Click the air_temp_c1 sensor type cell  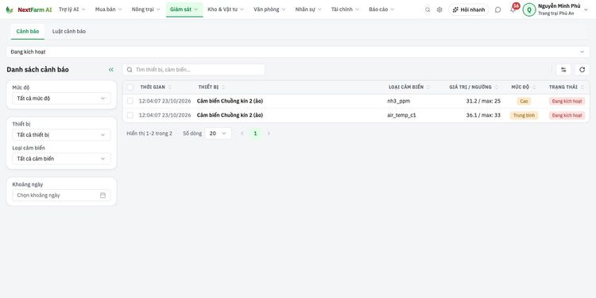[x=402, y=115]
